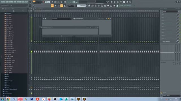Open the plugin picker plug icon
This screenshot has height=101, width=181.
(108, 6)
